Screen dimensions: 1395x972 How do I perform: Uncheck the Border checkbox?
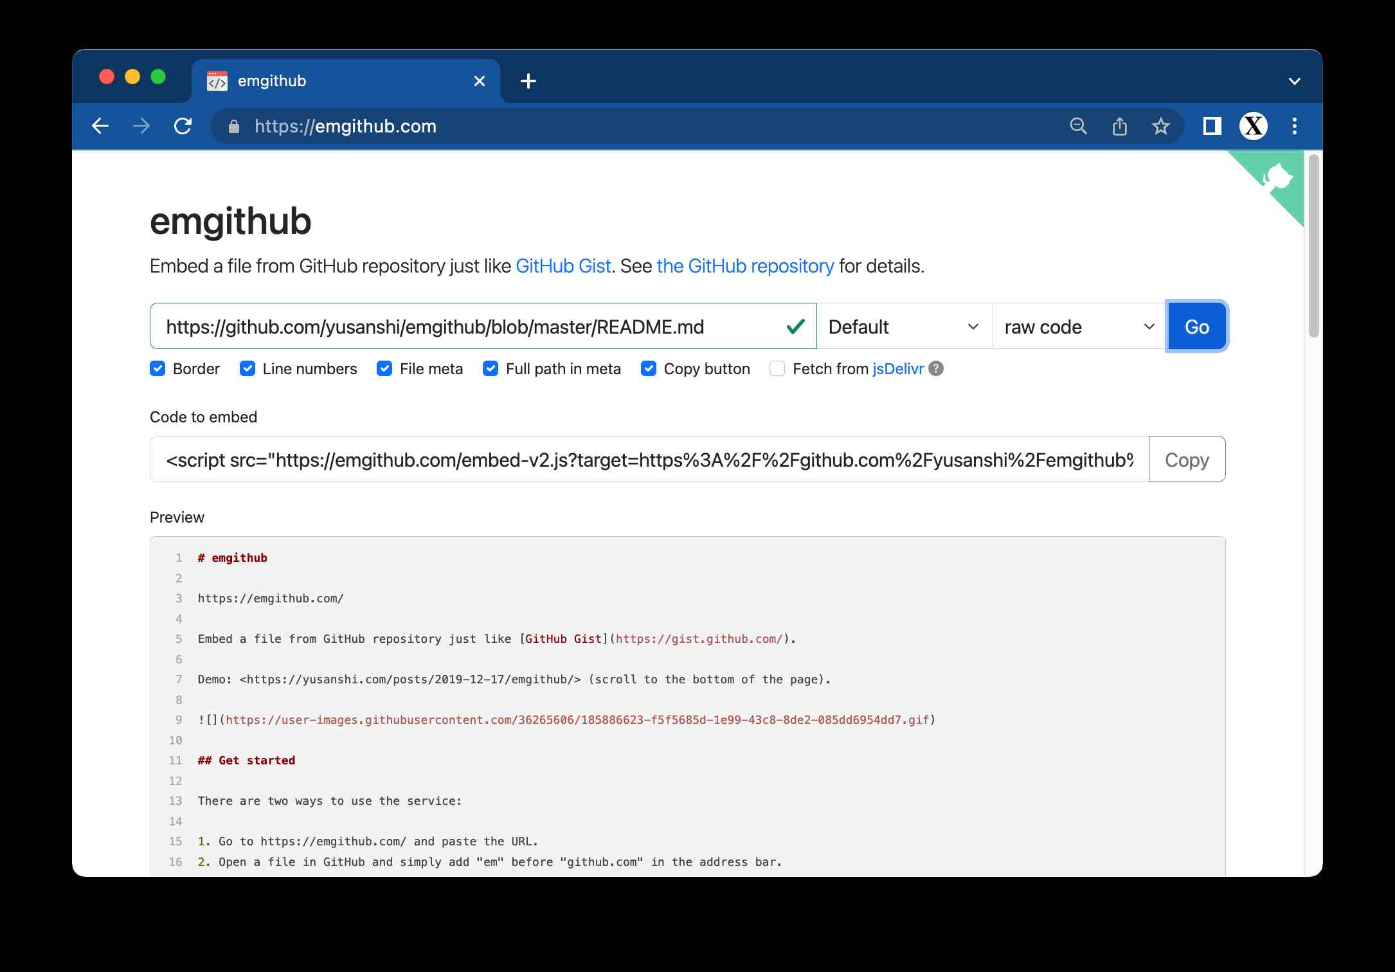click(x=158, y=368)
